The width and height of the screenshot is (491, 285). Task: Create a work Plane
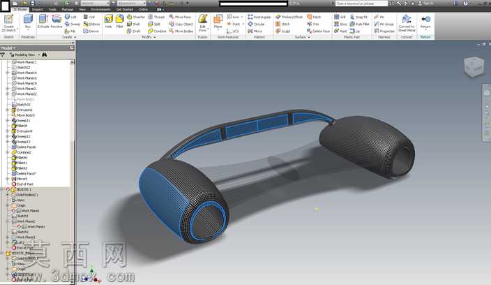coord(218,22)
